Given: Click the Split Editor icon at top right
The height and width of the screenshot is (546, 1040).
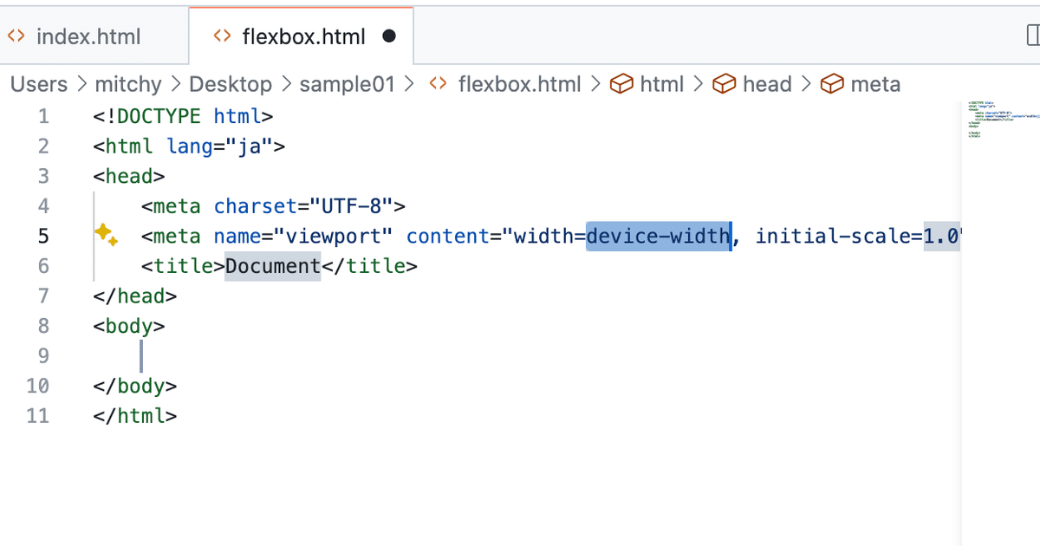Looking at the screenshot, I should (x=1031, y=35).
